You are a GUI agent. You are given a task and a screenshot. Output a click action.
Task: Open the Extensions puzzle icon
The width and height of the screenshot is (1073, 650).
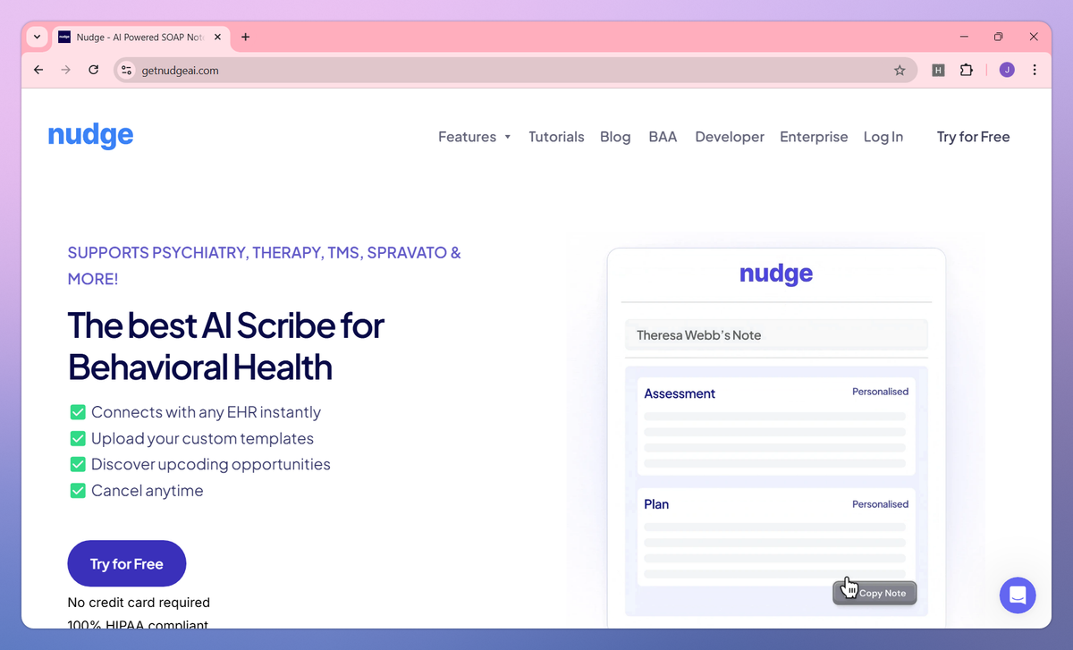967,70
